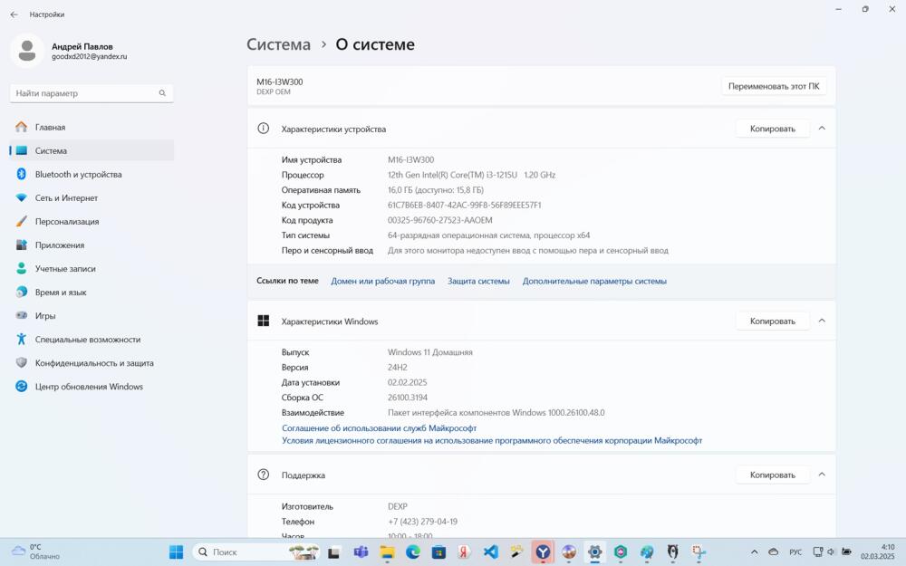The width and height of the screenshot is (906, 566).
Task: Click the info icon beside Характеристики устройства
Action: 263,129
